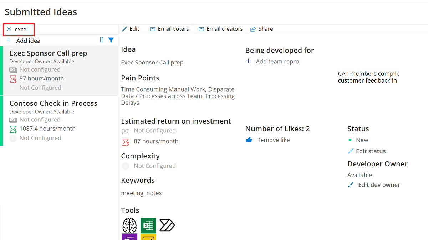Click Email voters in the toolbar
This screenshot has height=240, width=428.
(x=169, y=29)
